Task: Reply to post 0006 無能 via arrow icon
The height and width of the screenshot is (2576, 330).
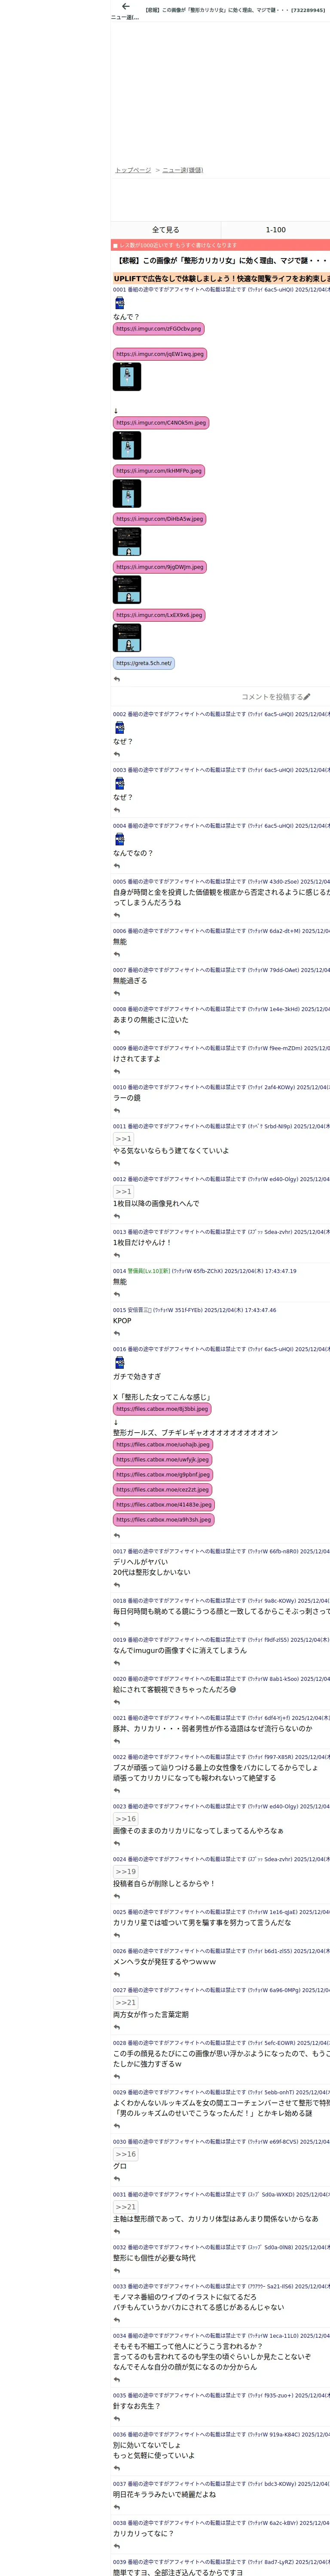Action: coord(117,954)
